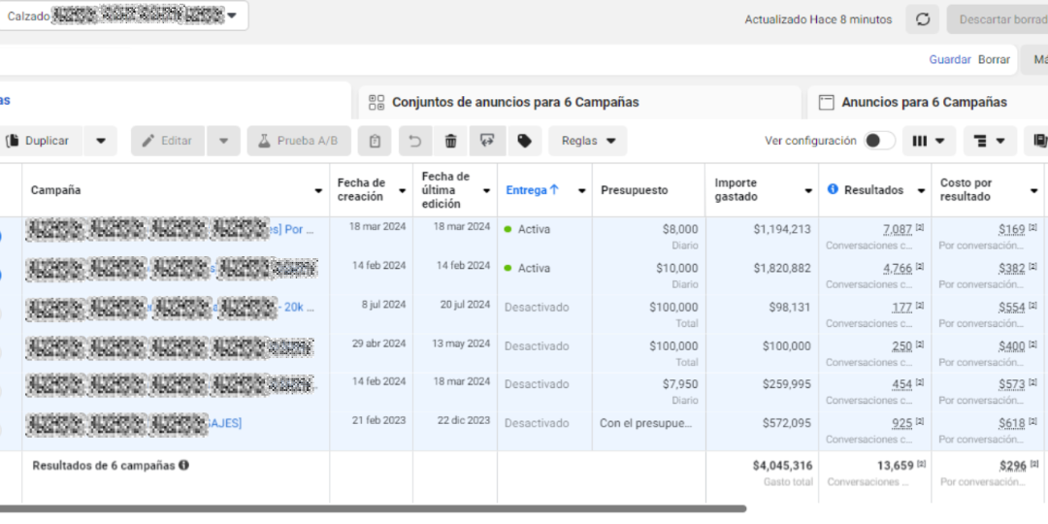1048x524 pixels.
Task: Click the 925 results value
Action: [901, 423]
